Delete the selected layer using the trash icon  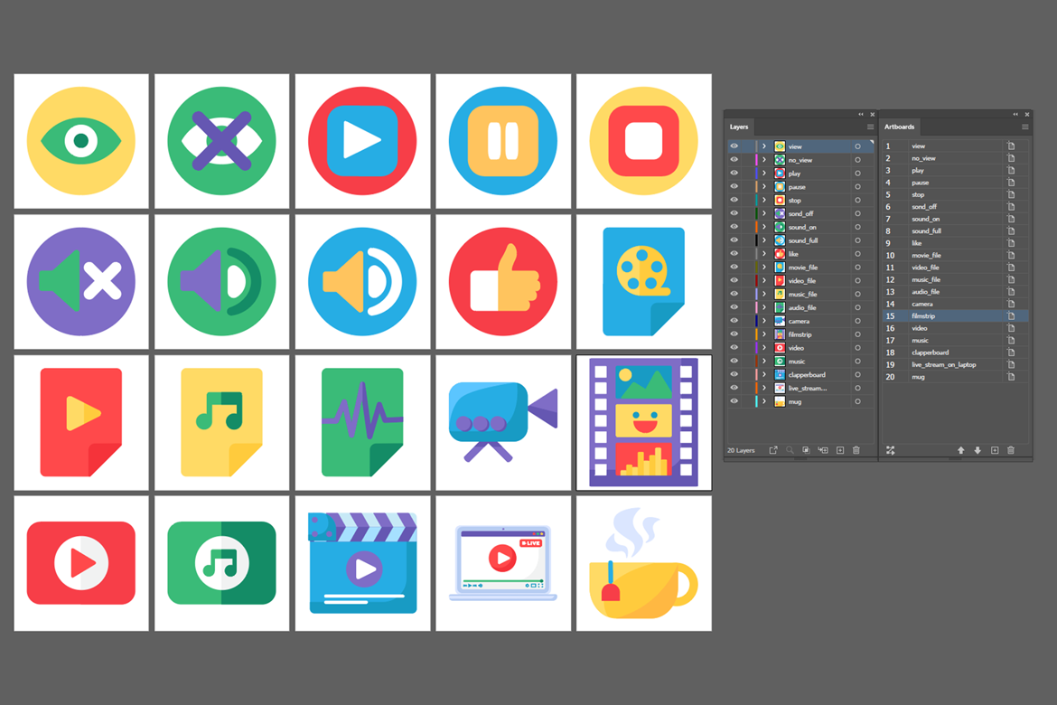[x=856, y=449]
